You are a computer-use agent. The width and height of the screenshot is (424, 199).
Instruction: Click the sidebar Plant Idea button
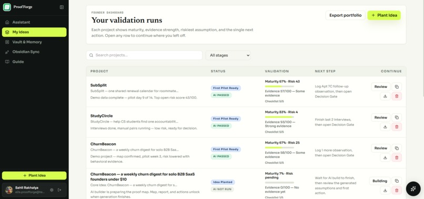pos(34,175)
